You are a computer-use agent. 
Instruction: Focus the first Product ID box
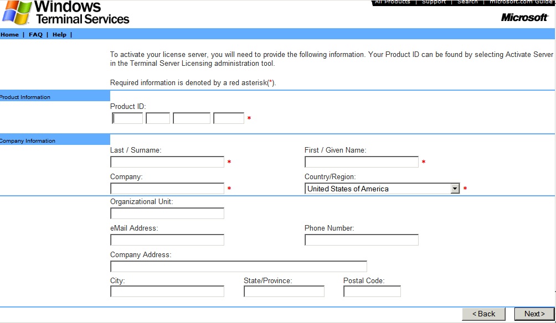coord(127,118)
